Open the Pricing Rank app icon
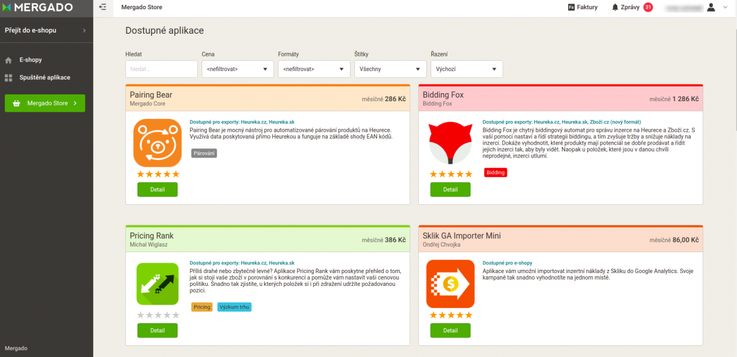This screenshot has width=737, height=357. click(x=158, y=284)
